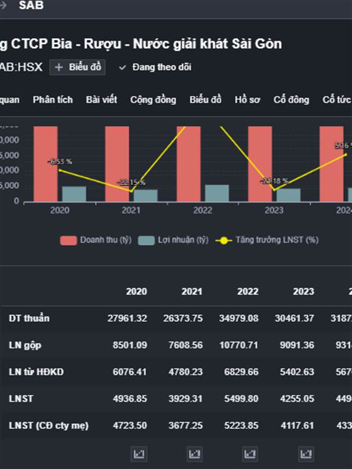352x469 pixels.
Task: Click LNST value 4936.85
Action: coord(130,399)
